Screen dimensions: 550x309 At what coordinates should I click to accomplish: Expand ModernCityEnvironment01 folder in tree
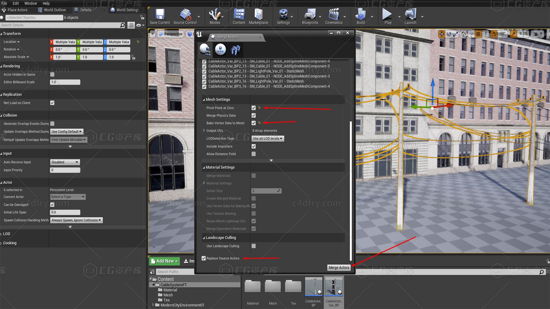click(153, 305)
